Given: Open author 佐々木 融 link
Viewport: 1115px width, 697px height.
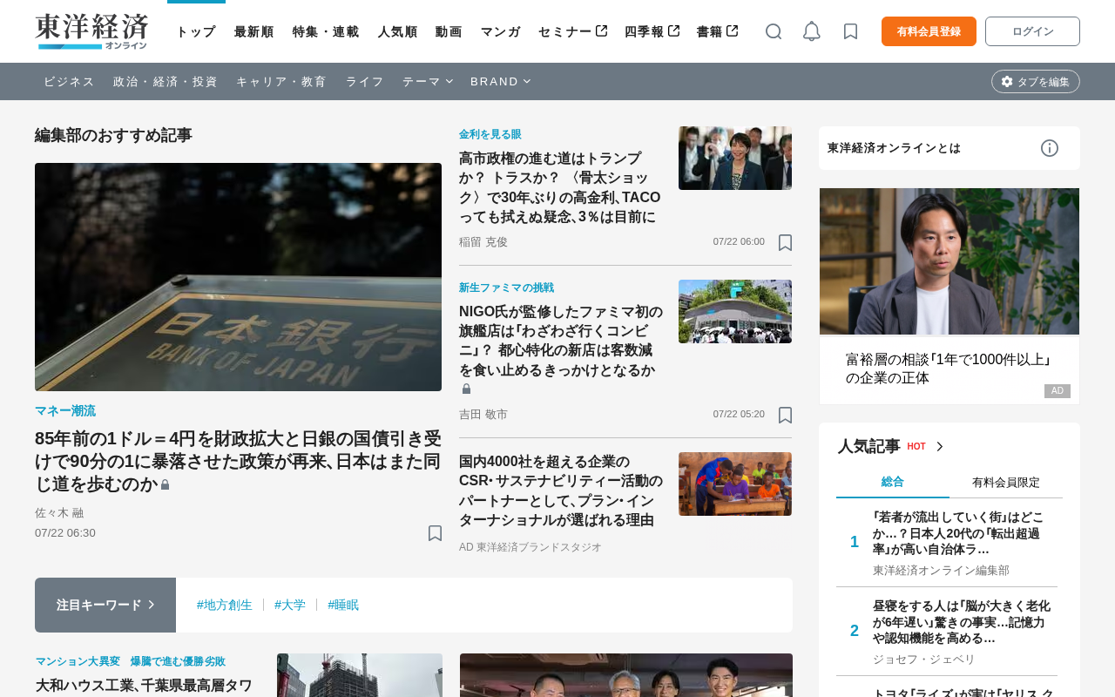Looking at the screenshot, I should tap(59, 513).
